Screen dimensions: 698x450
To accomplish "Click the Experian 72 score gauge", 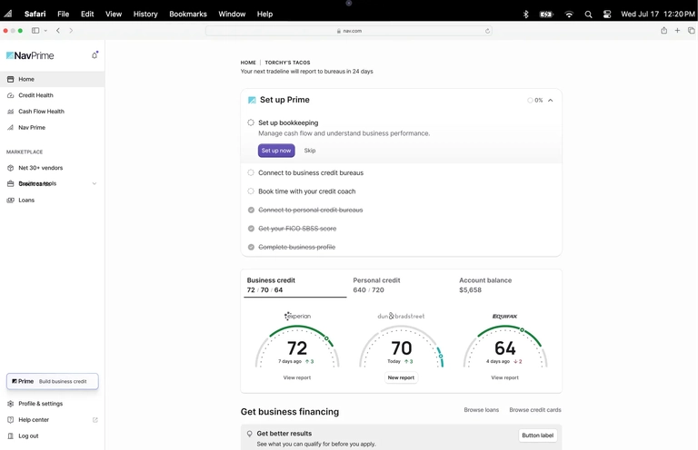I will tap(297, 347).
